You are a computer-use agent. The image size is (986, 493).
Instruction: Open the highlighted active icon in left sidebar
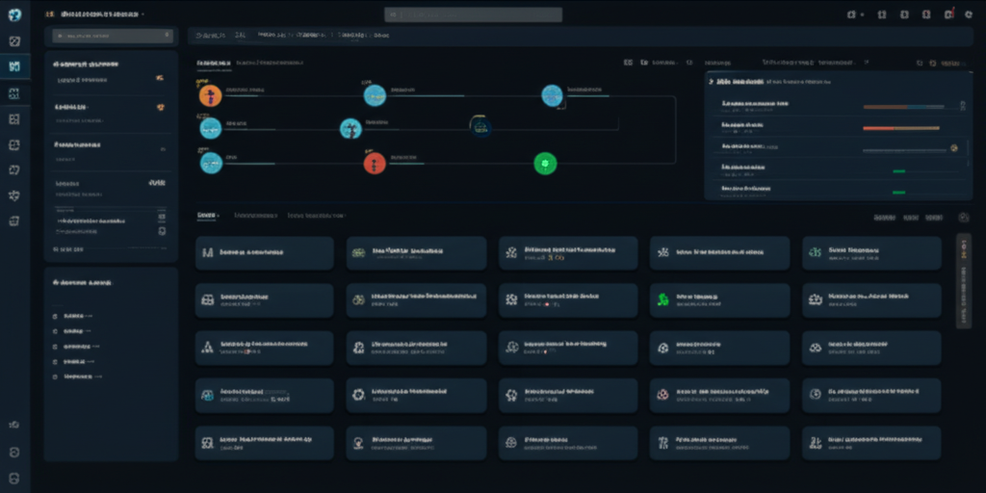pyautogui.click(x=14, y=66)
